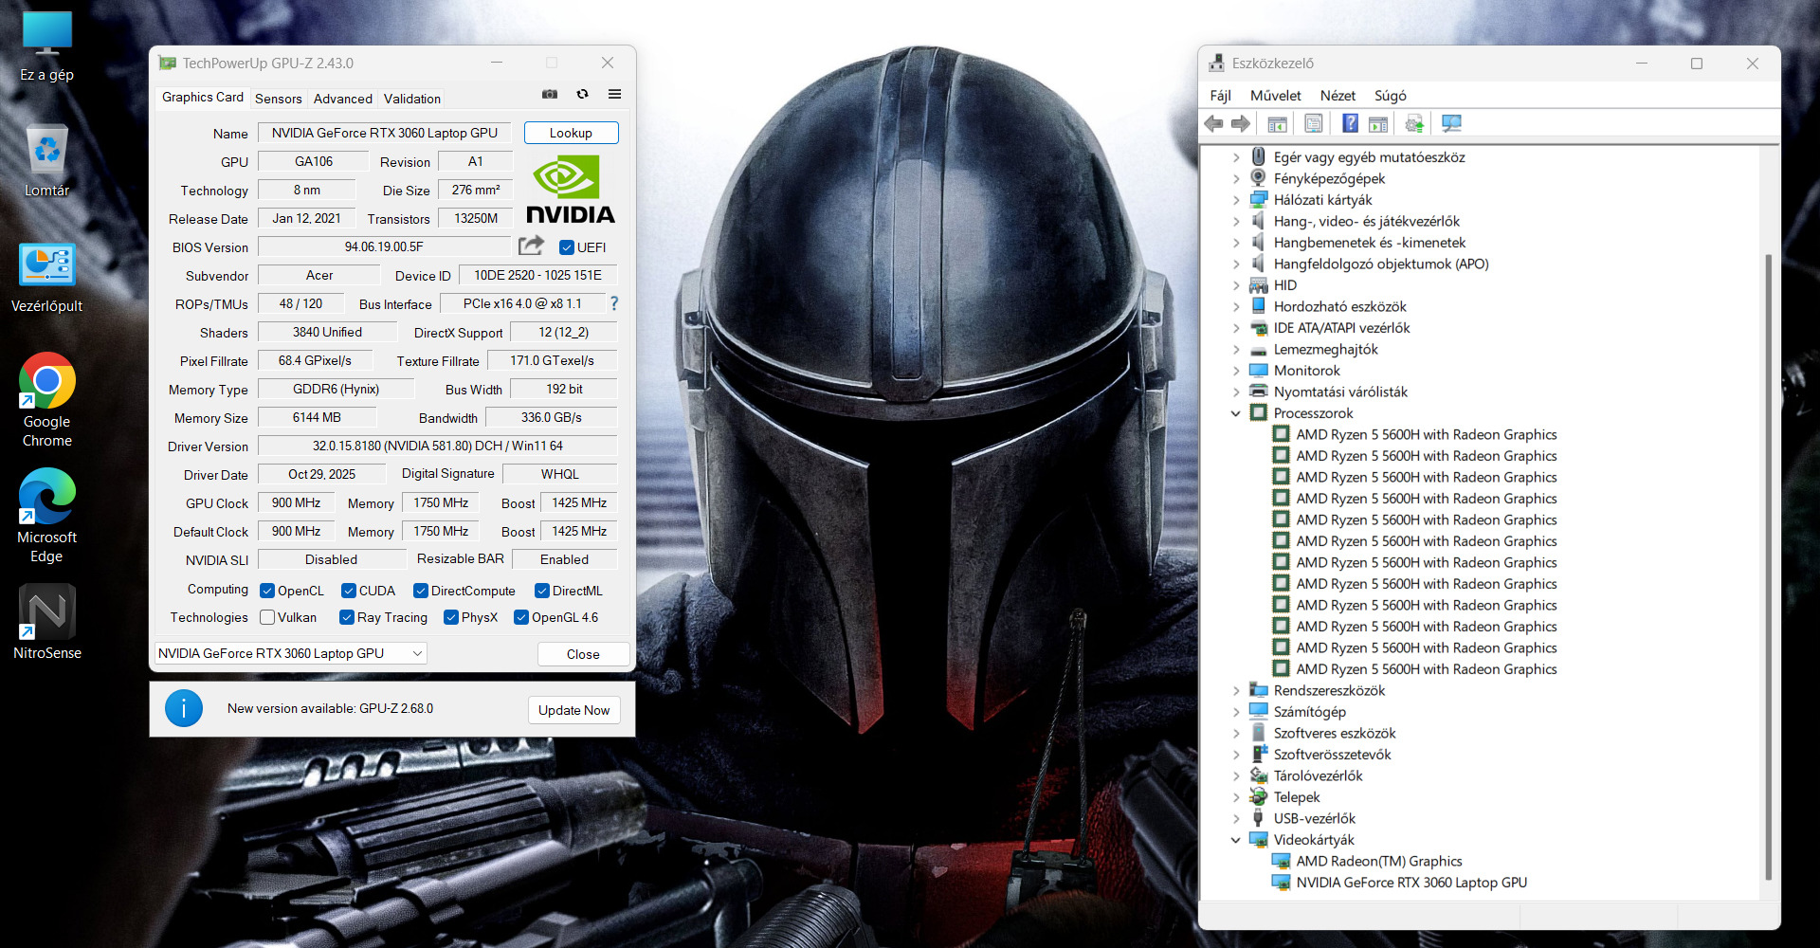Click the GPU-Z refresh icon

[582, 95]
